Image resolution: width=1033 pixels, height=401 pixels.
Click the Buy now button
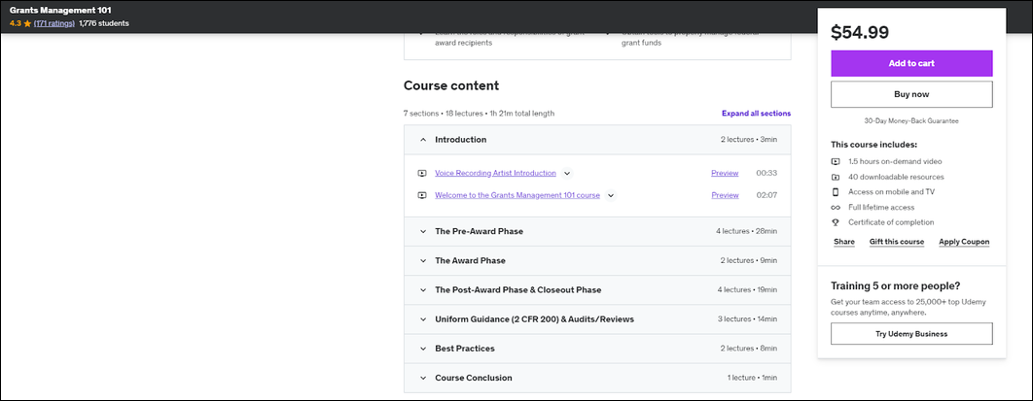click(x=911, y=94)
